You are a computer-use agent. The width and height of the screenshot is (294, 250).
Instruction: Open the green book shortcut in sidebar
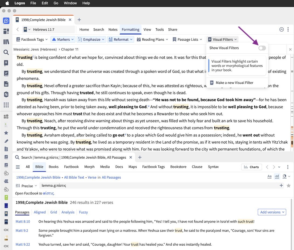pos(6,197)
